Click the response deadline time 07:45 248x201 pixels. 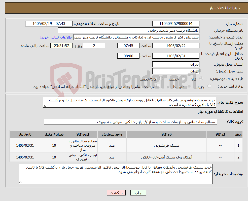coord(128,46)
